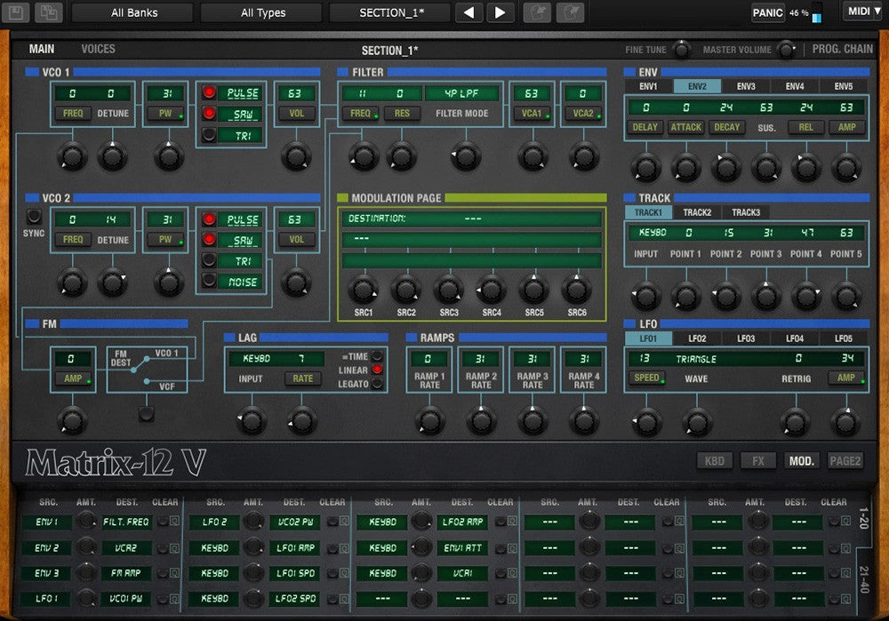Select the ENV3 tab
The width and height of the screenshot is (889, 621).
[746, 86]
